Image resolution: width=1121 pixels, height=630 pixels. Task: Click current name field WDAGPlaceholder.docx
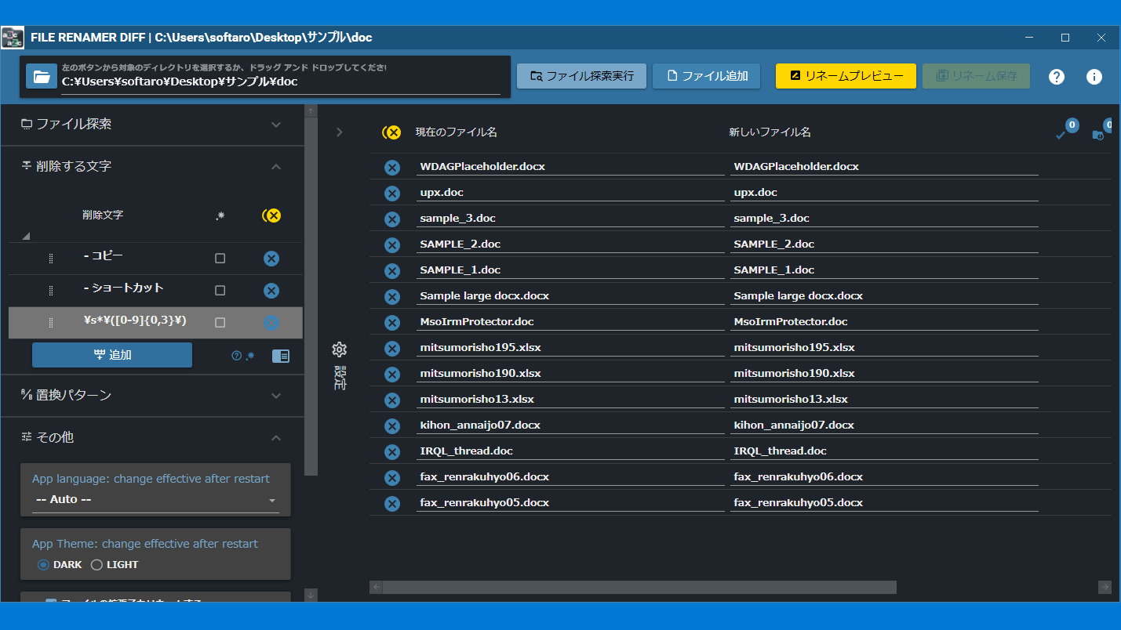pyautogui.click(x=570, y=167)
